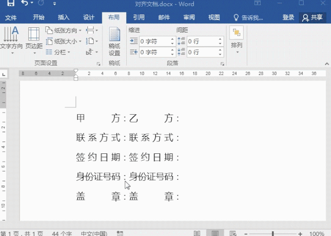331x236 pixels.
Task: Open 段落 paragraph dialog launcher
Action: (x=222, y=64)
